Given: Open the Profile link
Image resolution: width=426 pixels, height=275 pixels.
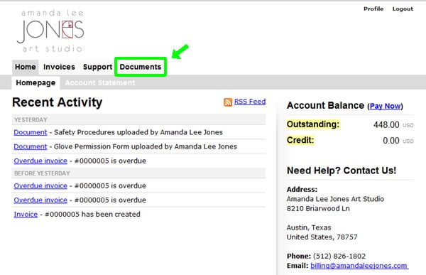Looking at the screenshot, I should pos(373,9).
